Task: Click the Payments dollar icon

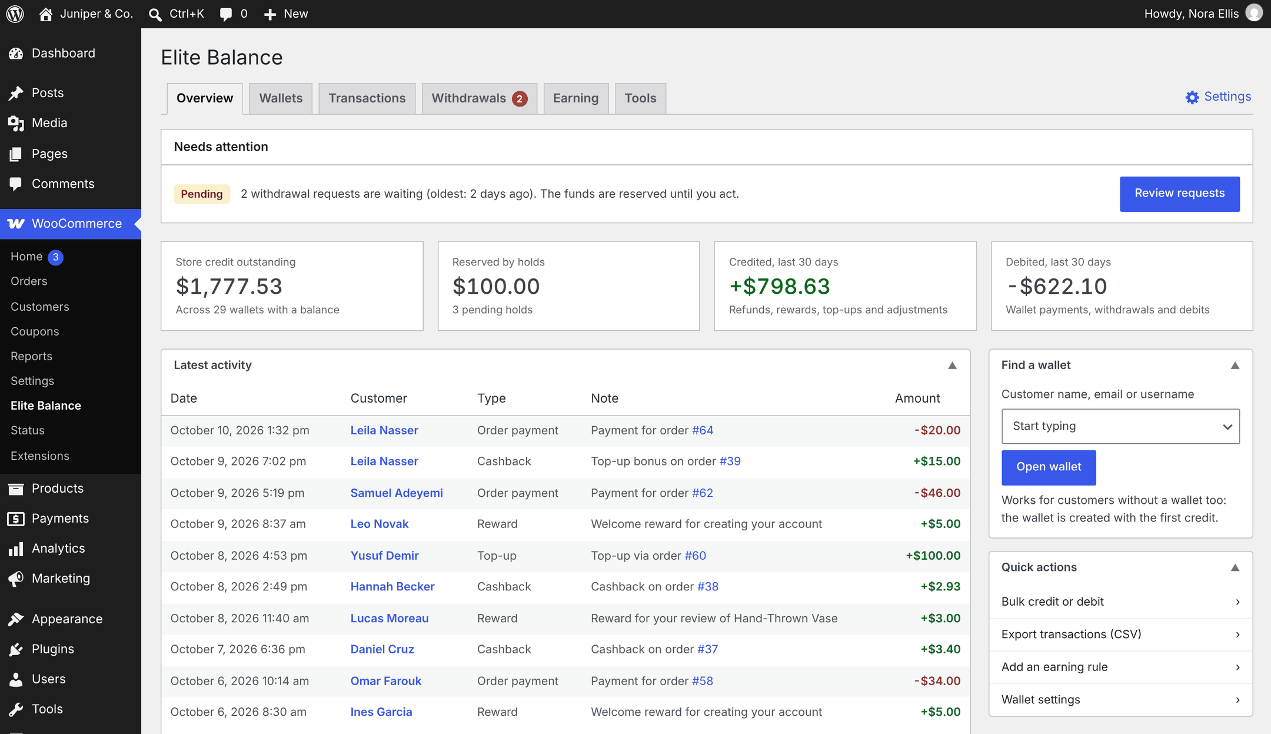Action: tap(16, 519)
